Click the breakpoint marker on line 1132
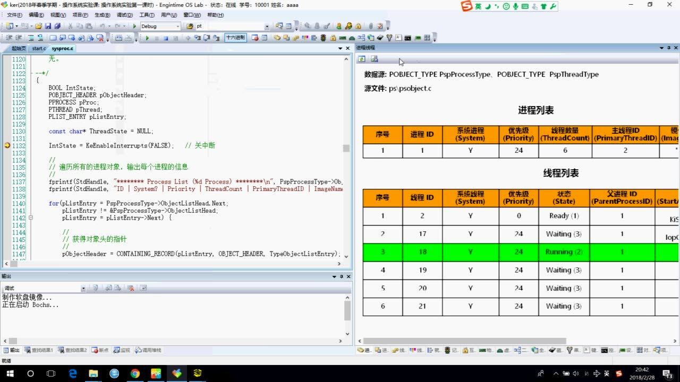 point(7,145)
